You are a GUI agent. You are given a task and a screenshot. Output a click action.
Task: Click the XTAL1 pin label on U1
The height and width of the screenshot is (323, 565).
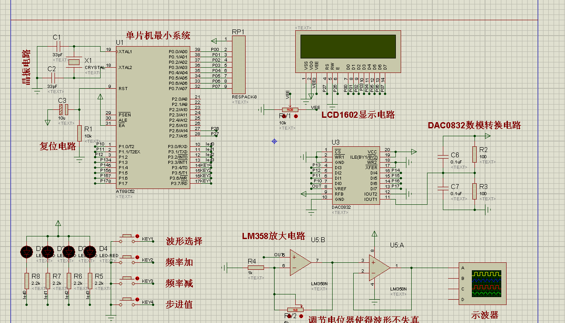pyautogui.click(x=125, y=51)
